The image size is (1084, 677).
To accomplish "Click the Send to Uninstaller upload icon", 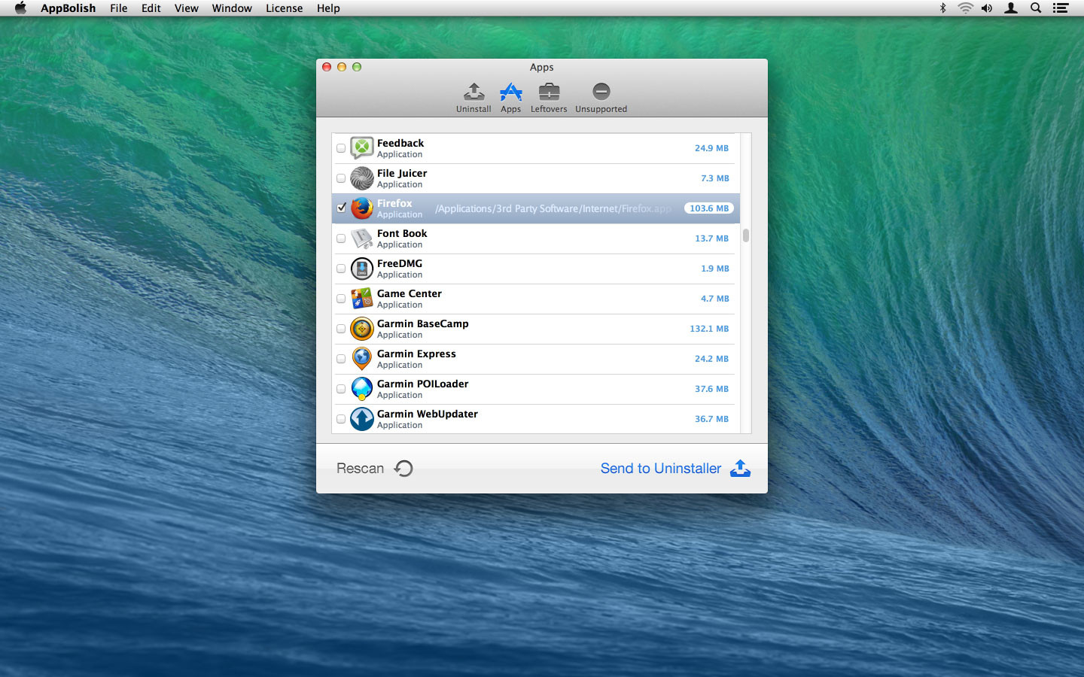I will [x=740, y=468].
